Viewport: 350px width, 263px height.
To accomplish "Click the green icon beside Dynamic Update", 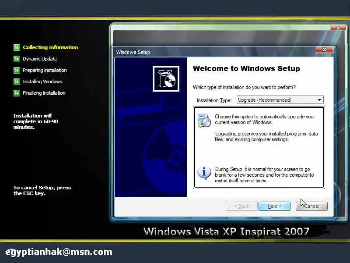I will pyautogui.click(x=17, y=59).
